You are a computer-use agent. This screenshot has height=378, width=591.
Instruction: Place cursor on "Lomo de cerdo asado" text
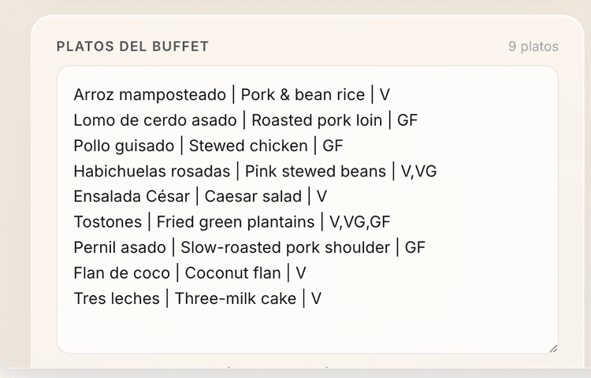155,120
